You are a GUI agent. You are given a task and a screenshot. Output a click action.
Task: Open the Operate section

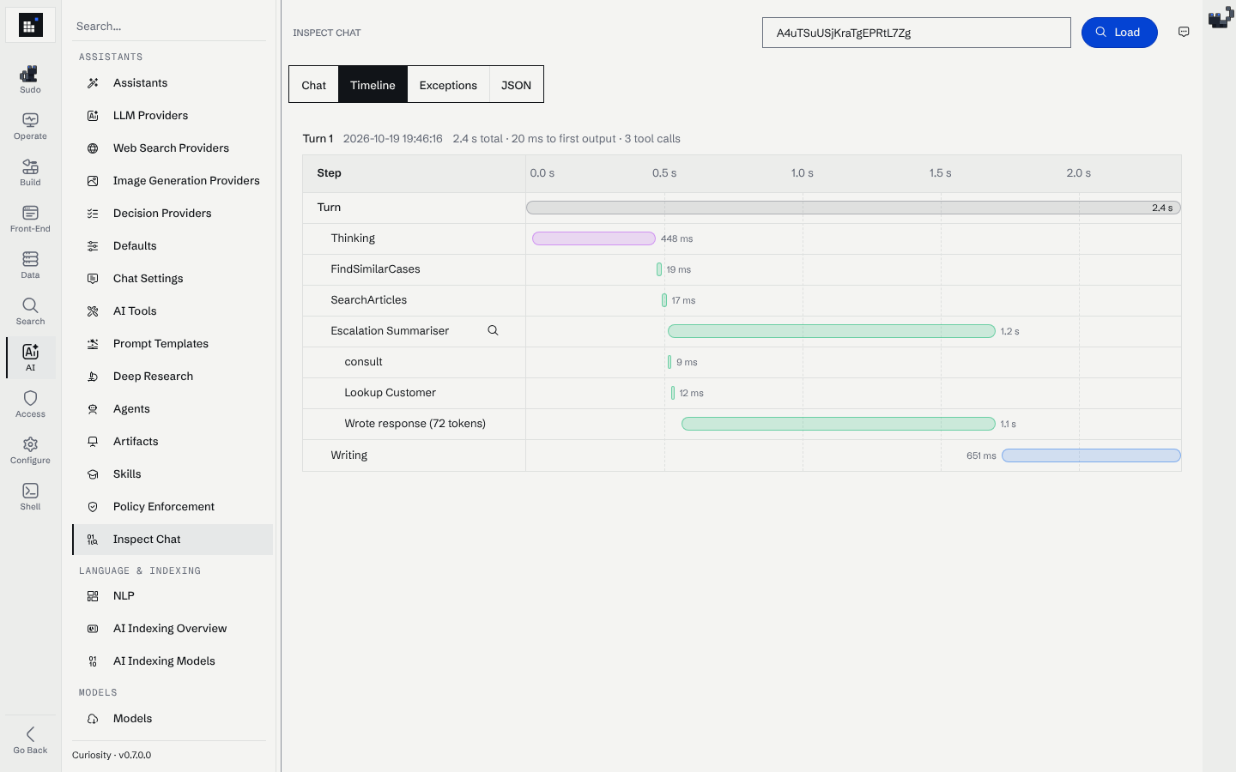(30, 125)
